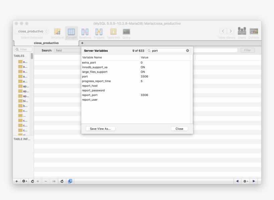This screenshot has height=200, width=274.
Task: Switch to the Content view
Action: coord(71,32)
